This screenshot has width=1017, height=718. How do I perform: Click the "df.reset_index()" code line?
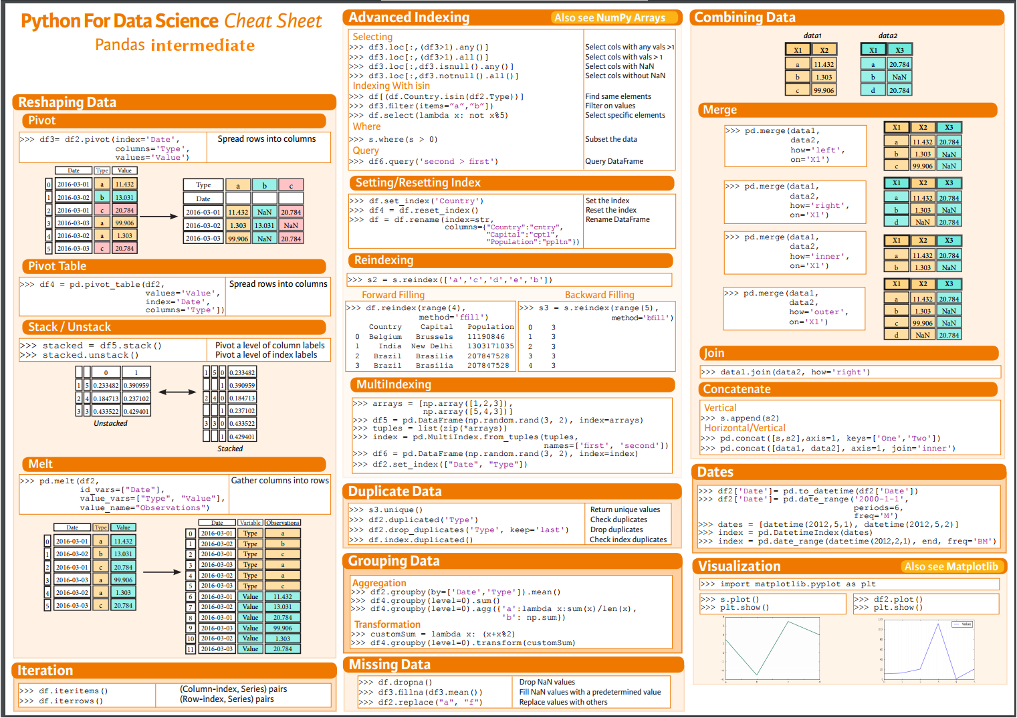pos(414,210)
